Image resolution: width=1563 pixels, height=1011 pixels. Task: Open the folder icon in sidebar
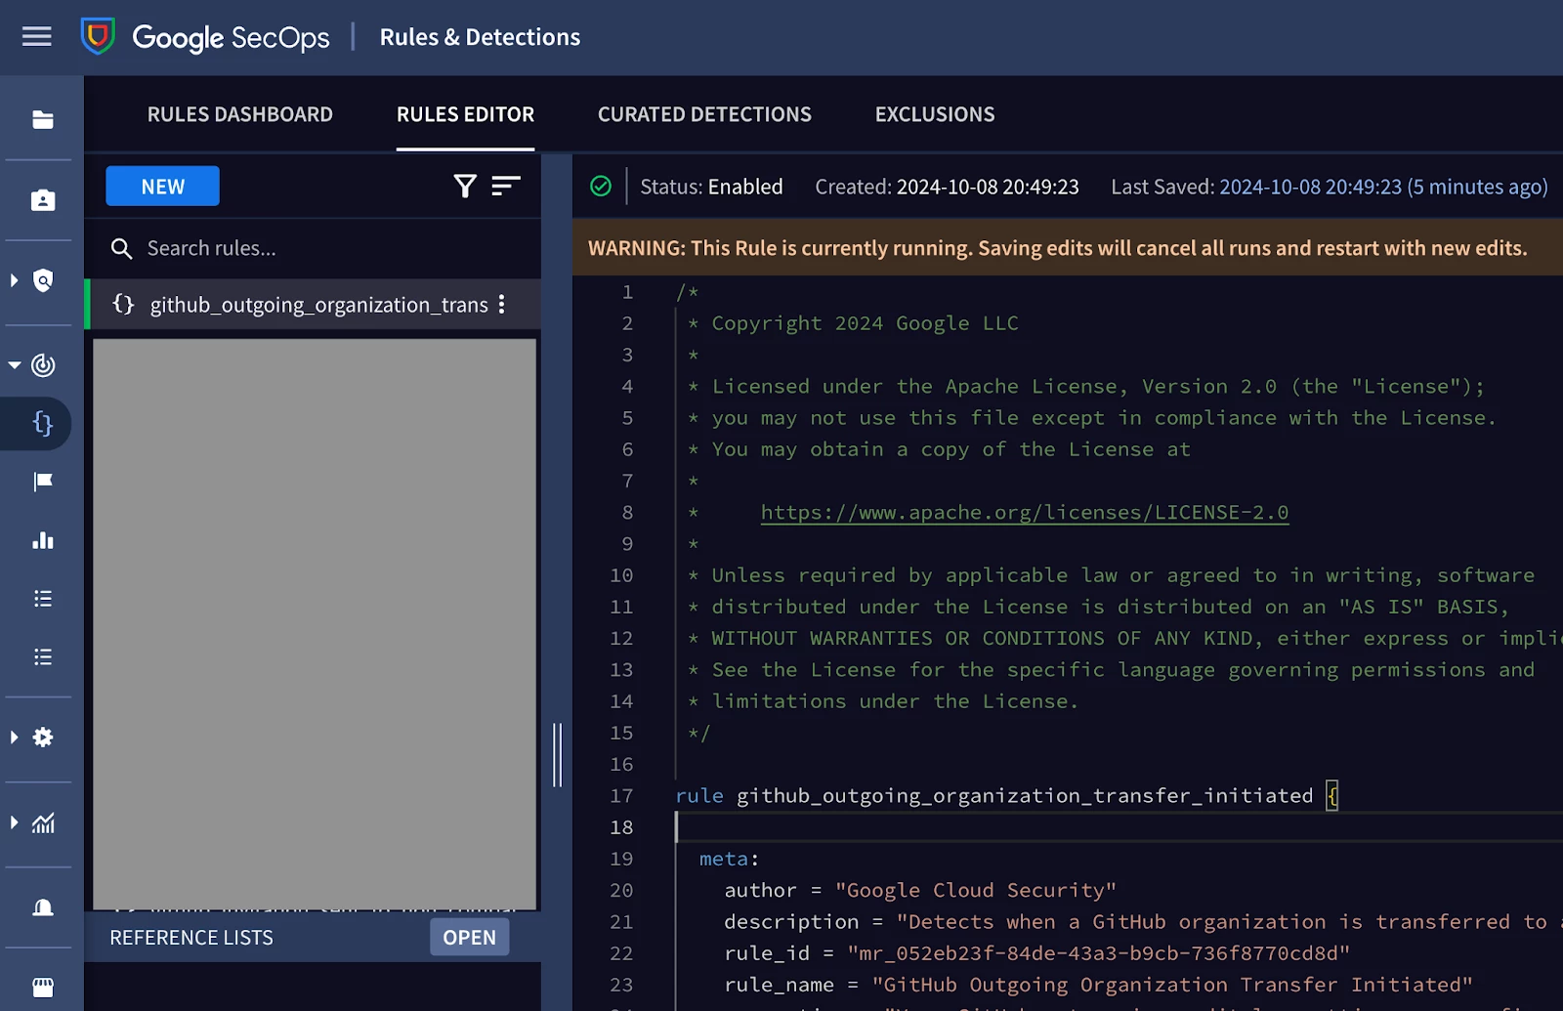tap(43, 120)
